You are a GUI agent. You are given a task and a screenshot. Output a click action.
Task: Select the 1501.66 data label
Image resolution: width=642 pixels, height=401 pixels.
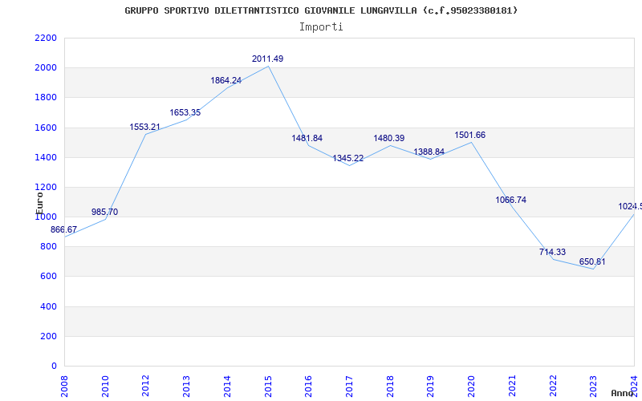point(470,135)
